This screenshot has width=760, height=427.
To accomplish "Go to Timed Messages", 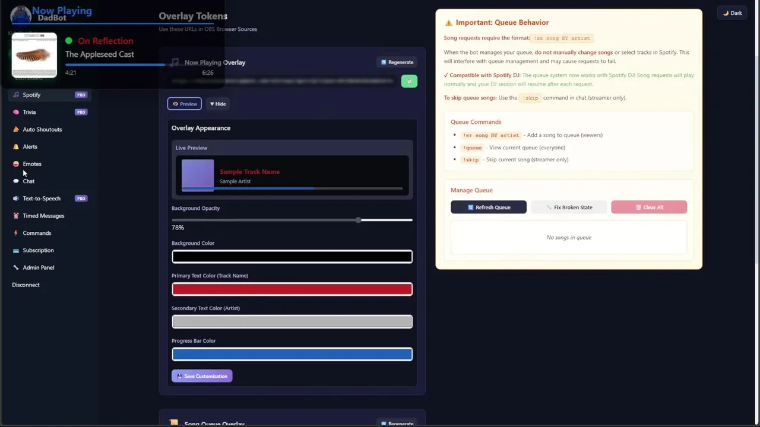I will (x=50, y=216).
